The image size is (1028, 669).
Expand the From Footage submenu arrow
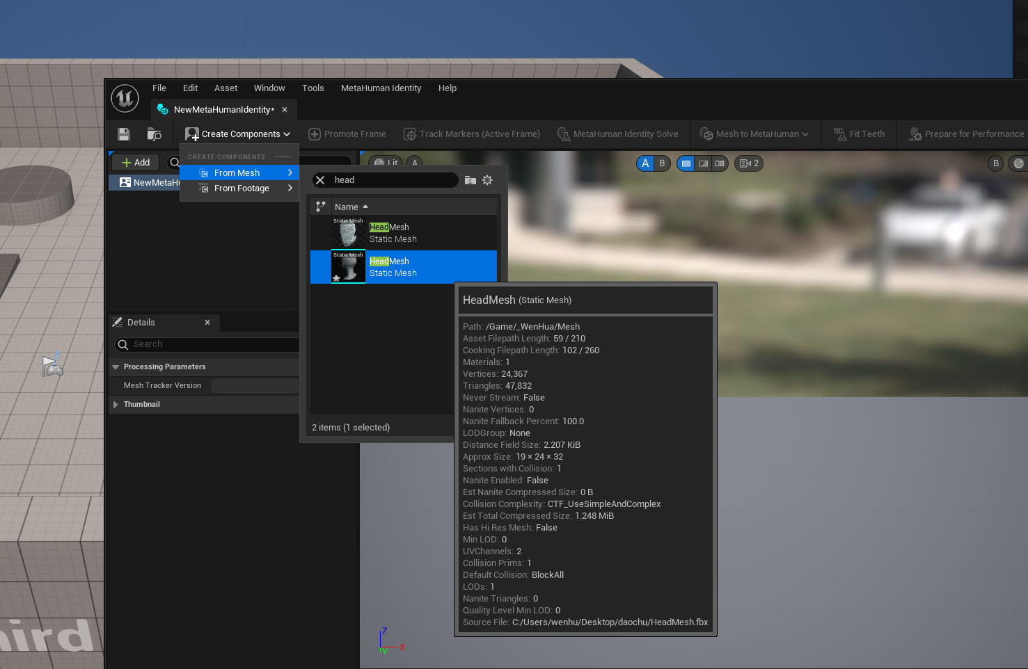point(290,188)
